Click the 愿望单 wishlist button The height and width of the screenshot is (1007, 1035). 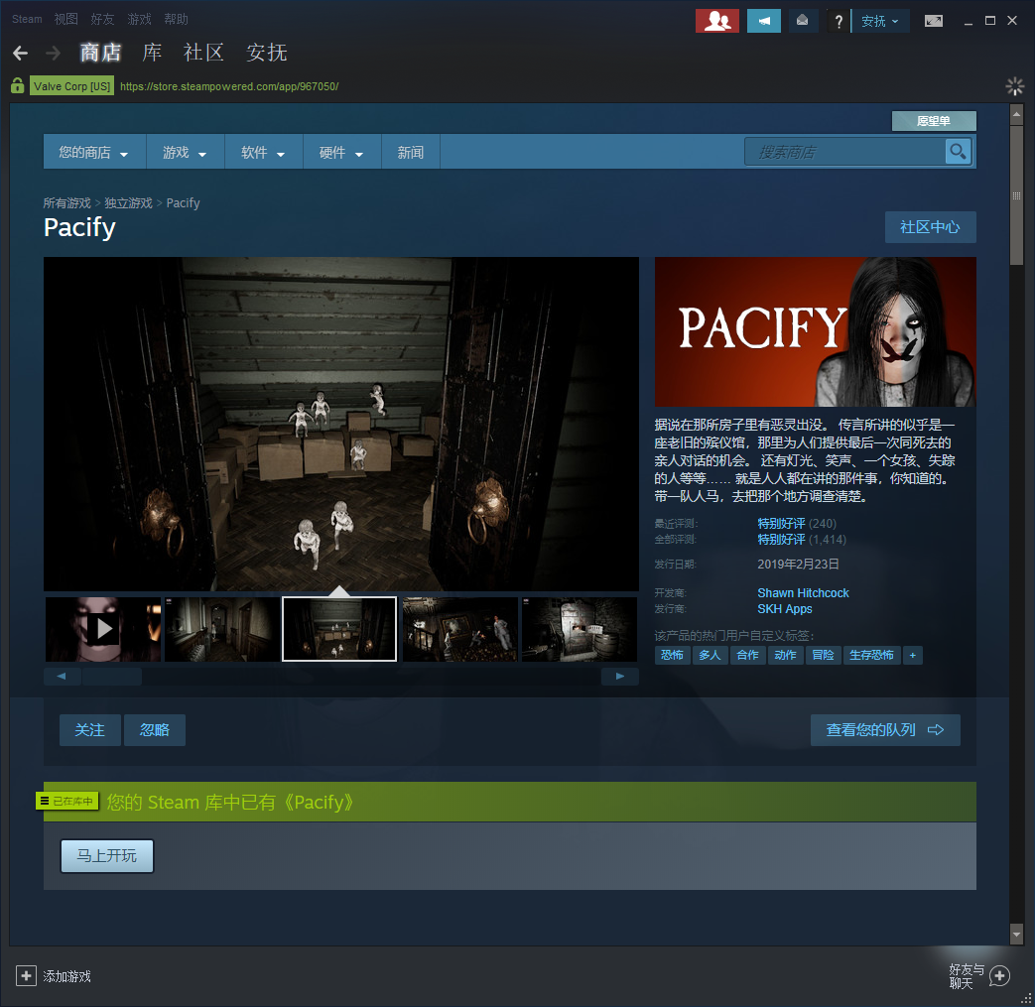click(934, 121)
